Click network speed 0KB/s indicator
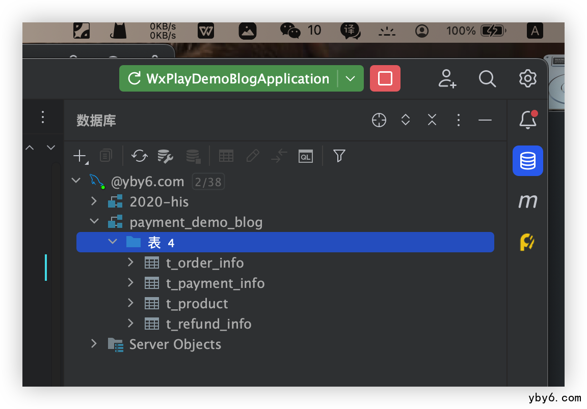This screenshot has width=587, height=409. click(x=163, y=31)
